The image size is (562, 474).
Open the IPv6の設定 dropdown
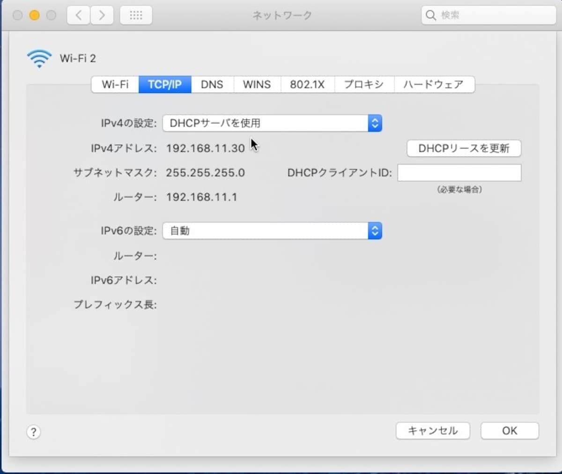pos(272,230)
